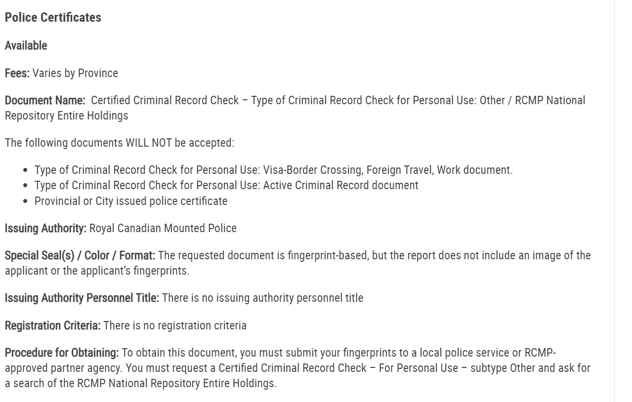
Task: Click the Available status text
Action: (x=26, y=45)
